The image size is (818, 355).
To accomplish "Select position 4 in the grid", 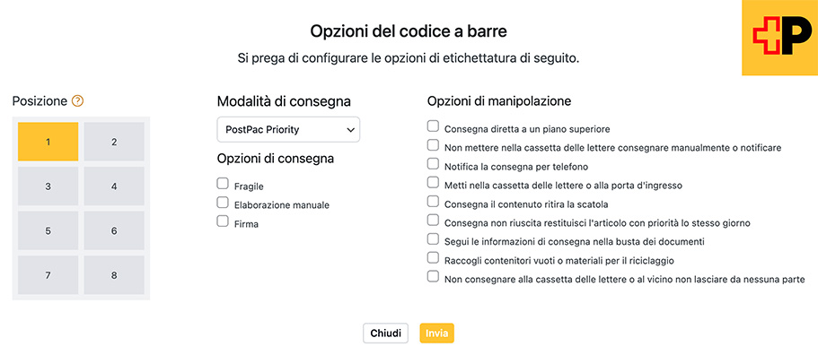I will [x=114, y=186].
